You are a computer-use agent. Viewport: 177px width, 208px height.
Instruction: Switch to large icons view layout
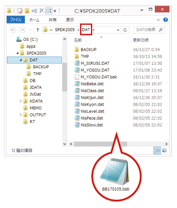(164, 151)
